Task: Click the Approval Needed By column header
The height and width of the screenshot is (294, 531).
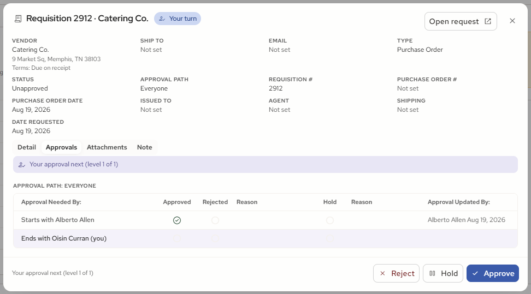Action: [x=51, y=202]
